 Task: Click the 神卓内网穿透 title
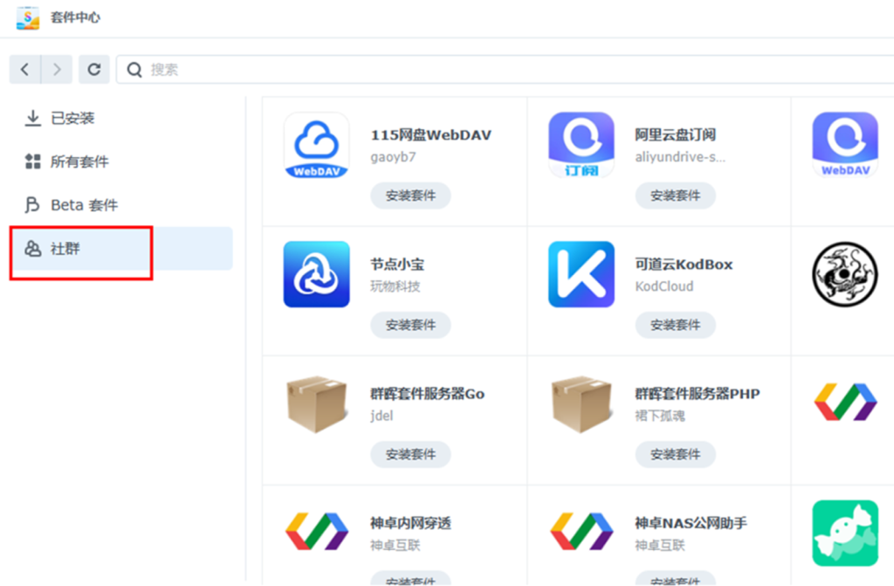tap(410, 523)
